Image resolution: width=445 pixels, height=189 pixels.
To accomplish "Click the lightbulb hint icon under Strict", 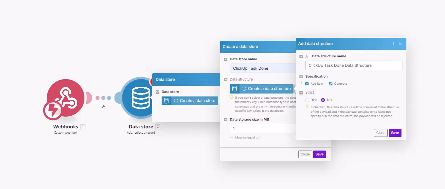I will pos(307,107).
